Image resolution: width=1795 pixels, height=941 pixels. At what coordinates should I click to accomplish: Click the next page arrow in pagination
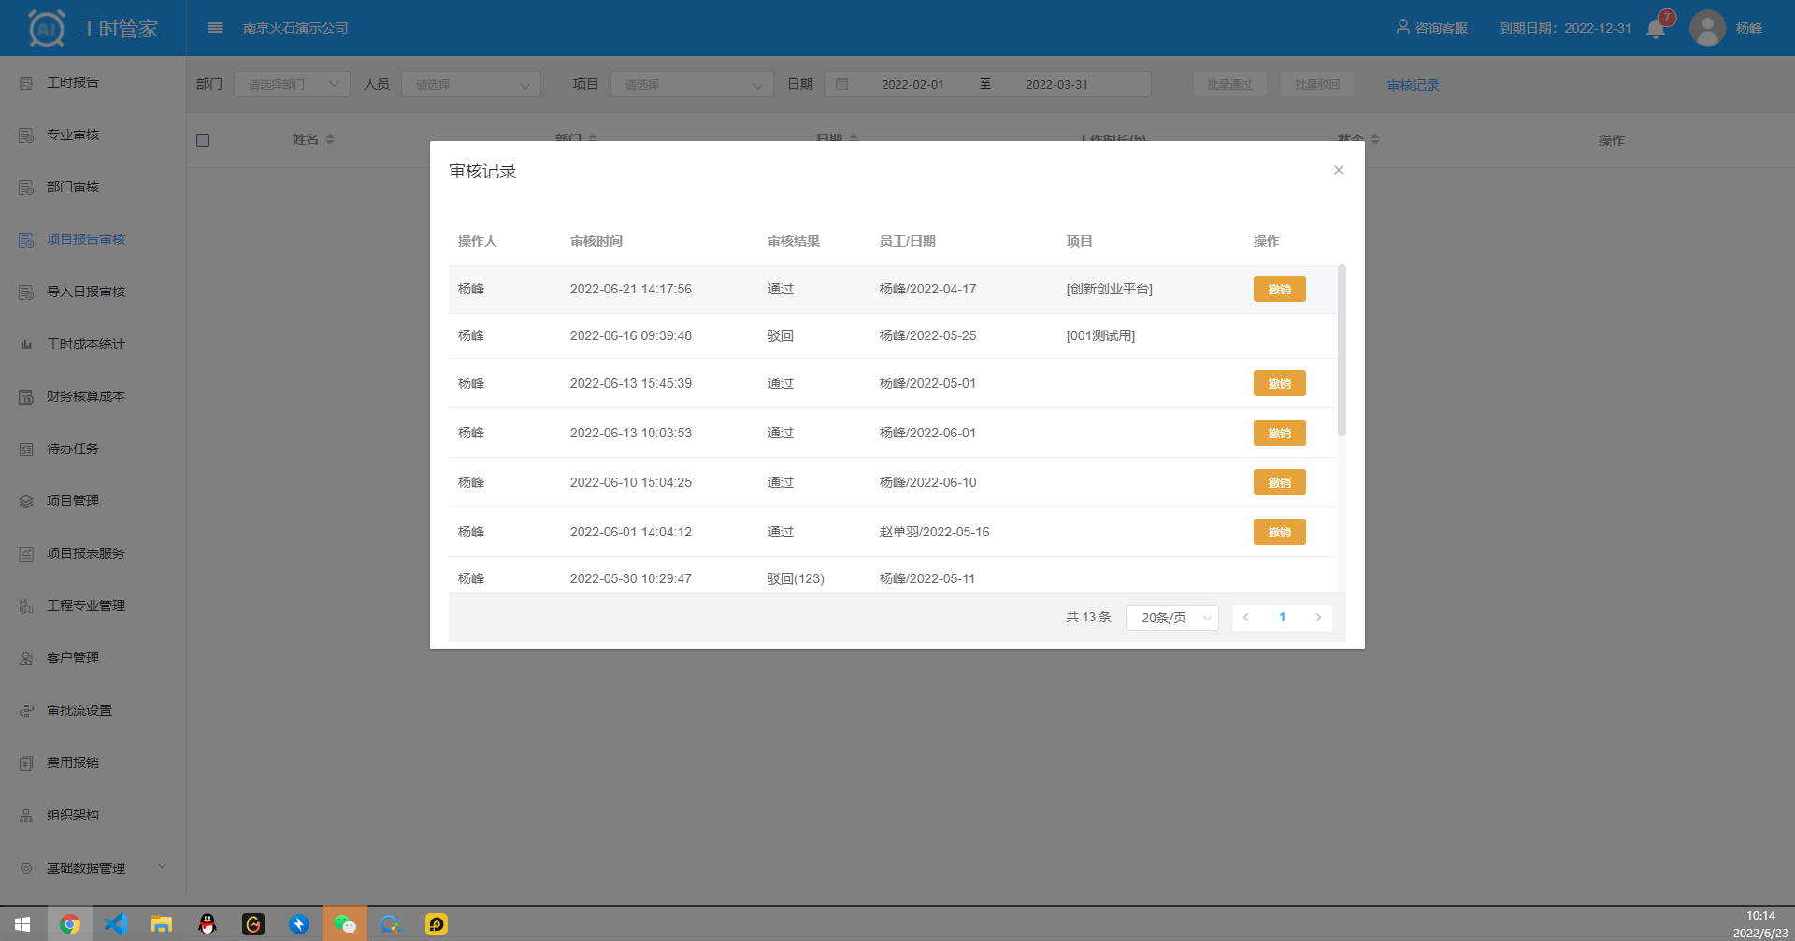[x=1318, y=618]
